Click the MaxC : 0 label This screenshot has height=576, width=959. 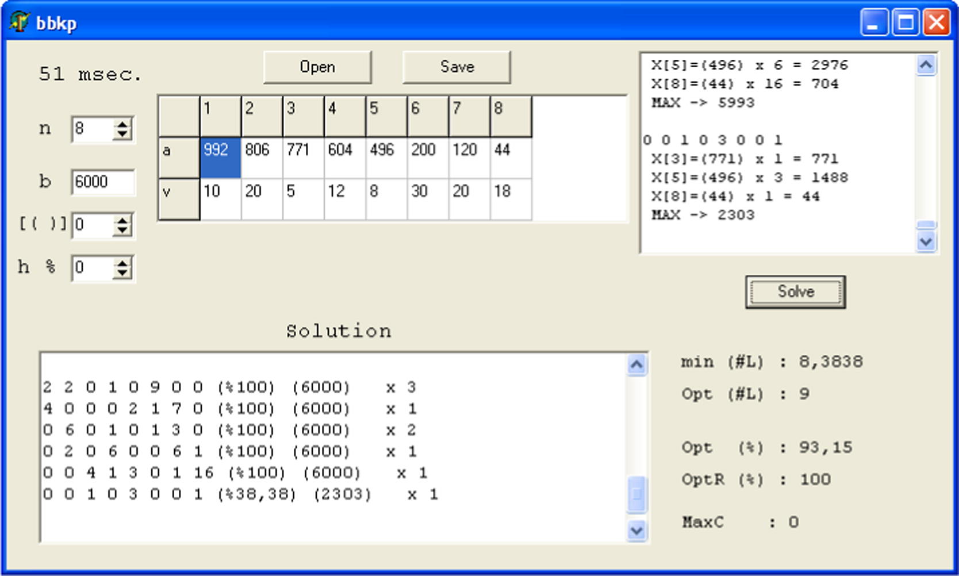741,522
